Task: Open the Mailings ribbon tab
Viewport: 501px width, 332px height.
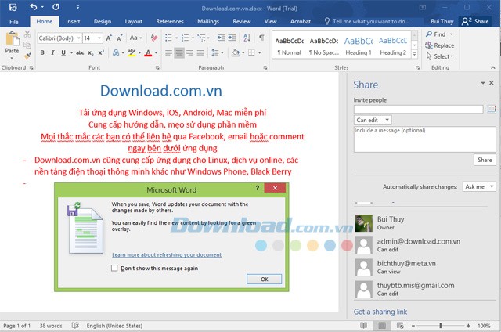Action: [x=207, y=22]
